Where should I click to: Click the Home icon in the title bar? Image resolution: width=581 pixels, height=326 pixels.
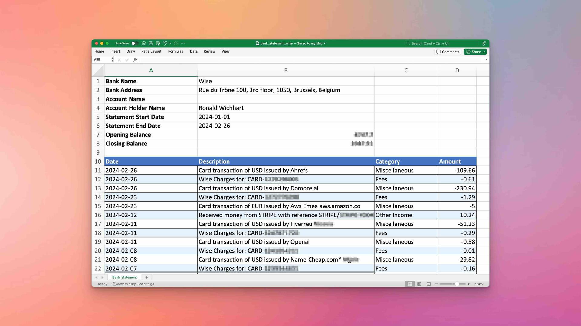tap(144, 43)
